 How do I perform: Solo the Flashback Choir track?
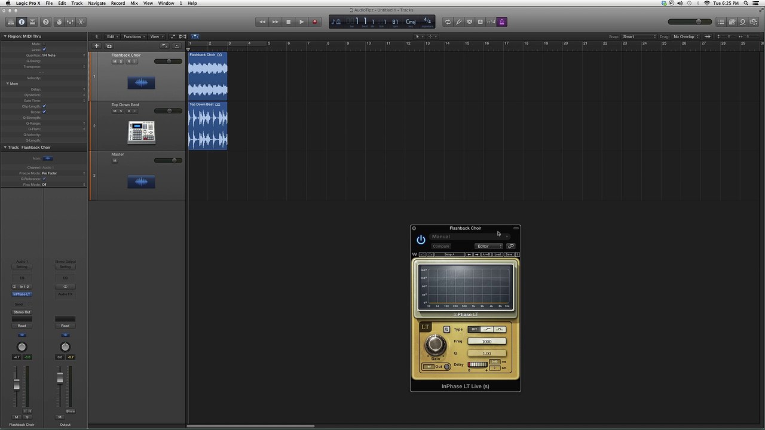pyautogui.click(x=121, y=62)
